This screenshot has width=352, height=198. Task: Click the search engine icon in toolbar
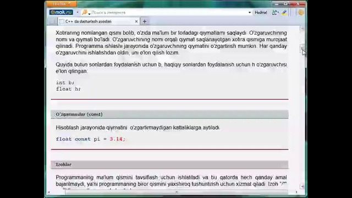pos(84,12)
